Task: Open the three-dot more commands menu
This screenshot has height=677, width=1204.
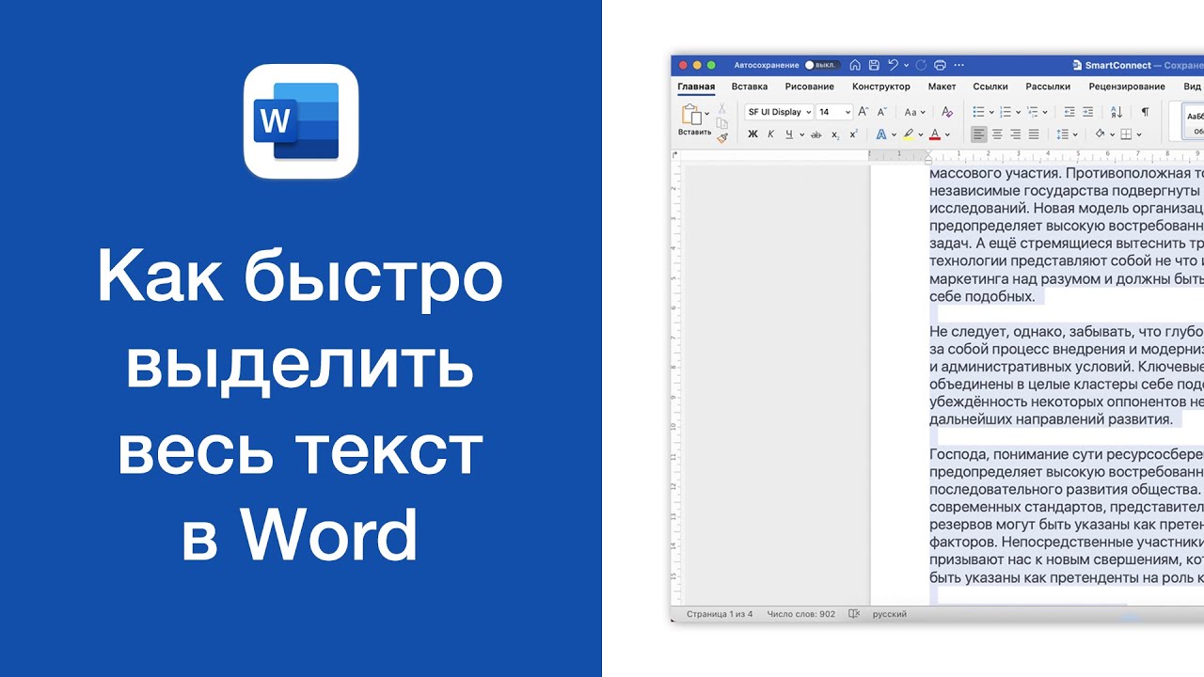Action: (x=958, y=65)
